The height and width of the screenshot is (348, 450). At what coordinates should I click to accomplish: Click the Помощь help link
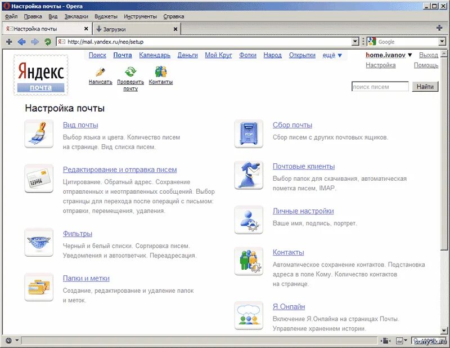[x=426, y=65]
